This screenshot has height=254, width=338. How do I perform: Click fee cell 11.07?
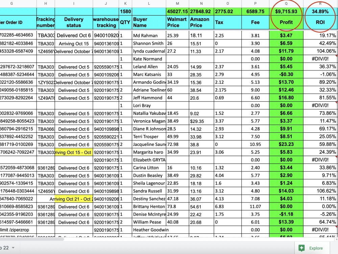[x=255, y=207]
